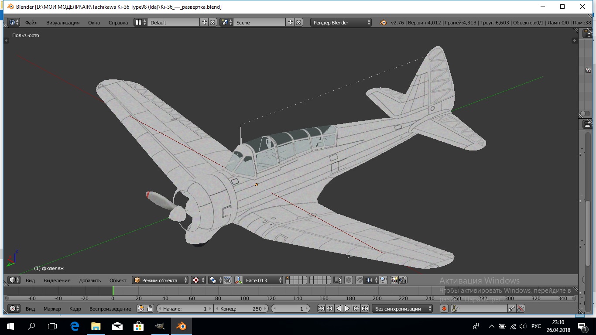Toggle the lock time to other windows icon
Image resolution: width=596 pixels, height=335 pixels.
150,308
